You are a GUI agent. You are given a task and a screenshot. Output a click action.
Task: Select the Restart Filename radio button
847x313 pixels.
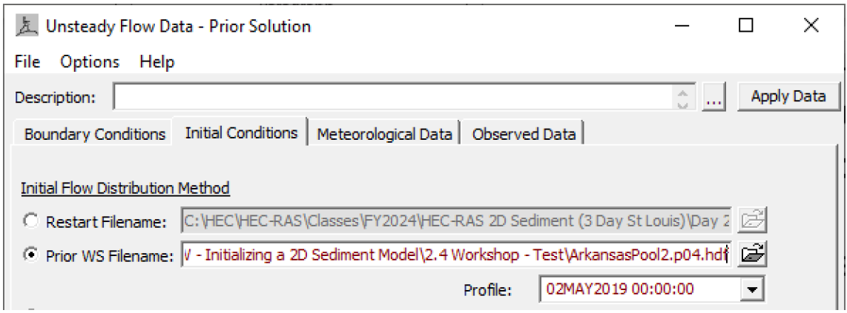point(31,221)
